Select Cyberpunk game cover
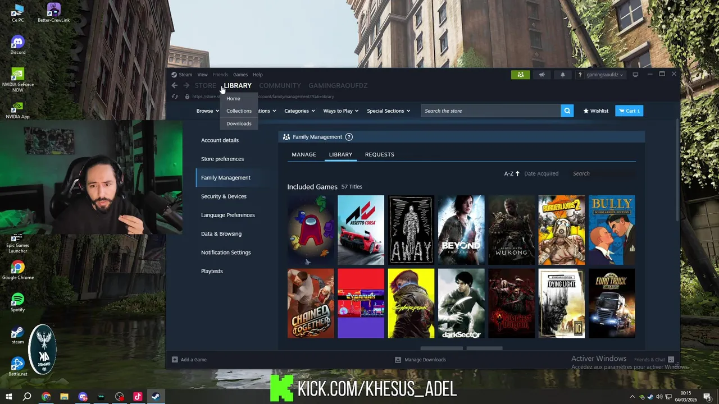Screen dimensions: 719x404 (x=411, y=304)
